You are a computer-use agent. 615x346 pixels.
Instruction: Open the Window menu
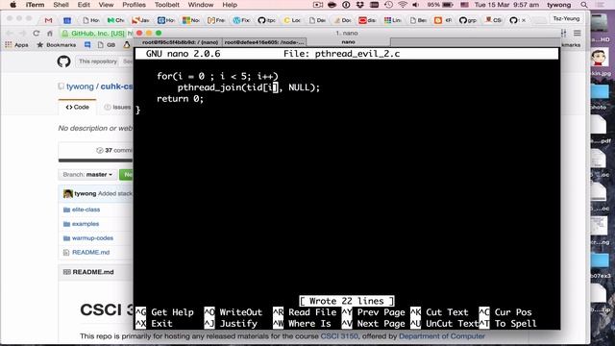click(x=201, y=5)
